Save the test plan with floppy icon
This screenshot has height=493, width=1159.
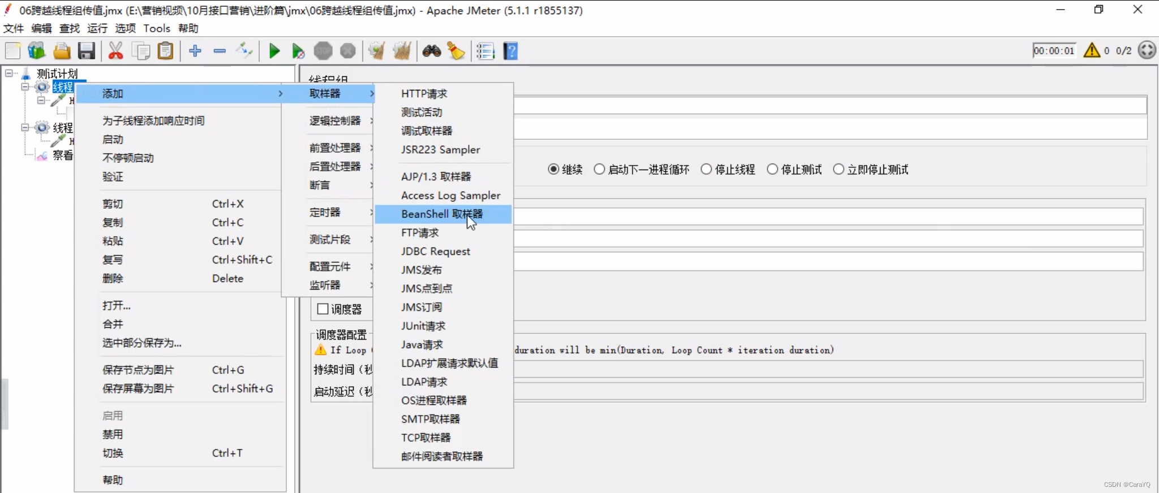[86, 51]
